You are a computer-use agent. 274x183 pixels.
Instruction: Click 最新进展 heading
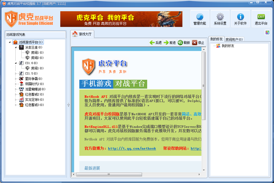tap(92, 168)
